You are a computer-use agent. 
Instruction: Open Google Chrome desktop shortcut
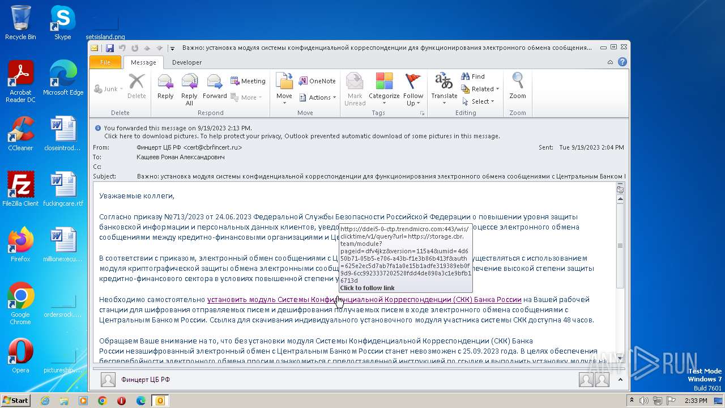pyautogui.click(x=20, y=303)
